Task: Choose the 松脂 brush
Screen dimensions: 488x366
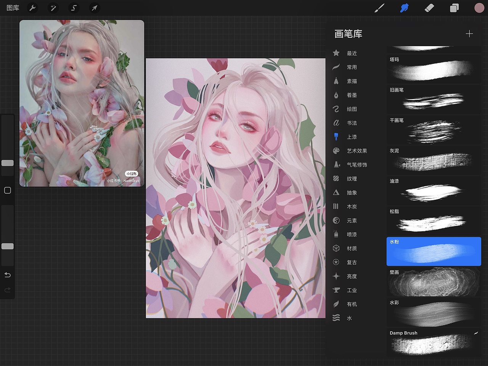Action: click(434, 221)
